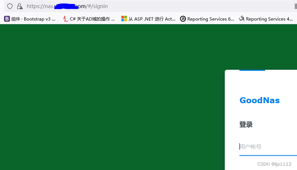The width and height of the screenshot is (297, 170).
Task: Click the Reporting Services 4 bookmark icon
Action: coord(242,19)
